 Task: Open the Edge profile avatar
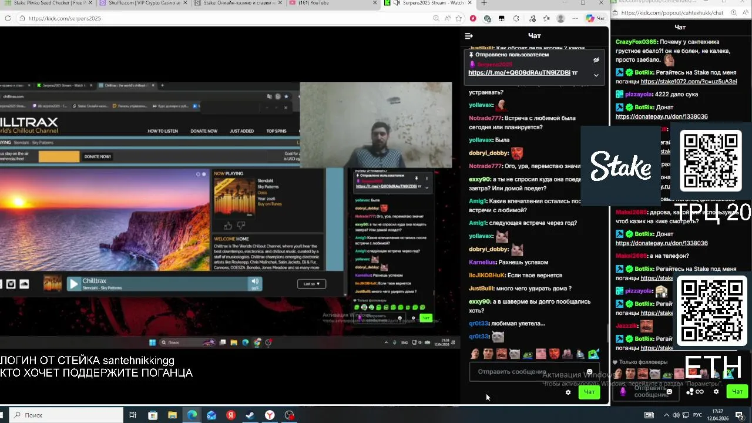point(560,18)
